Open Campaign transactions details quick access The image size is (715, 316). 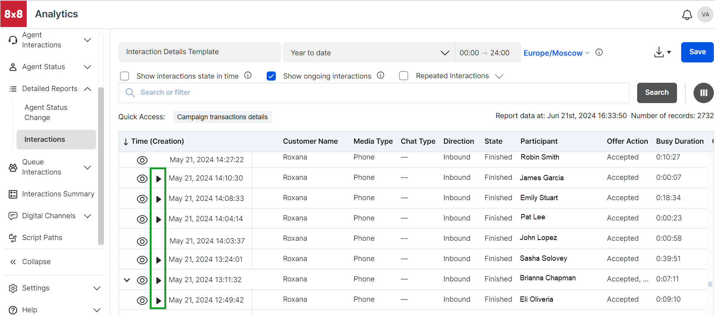point(222,117)
